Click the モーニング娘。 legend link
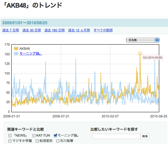168x144 pixels. click(31, 53)
